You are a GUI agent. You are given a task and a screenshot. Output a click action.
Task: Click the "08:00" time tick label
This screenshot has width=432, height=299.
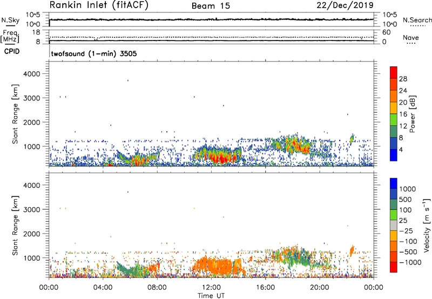157,288
